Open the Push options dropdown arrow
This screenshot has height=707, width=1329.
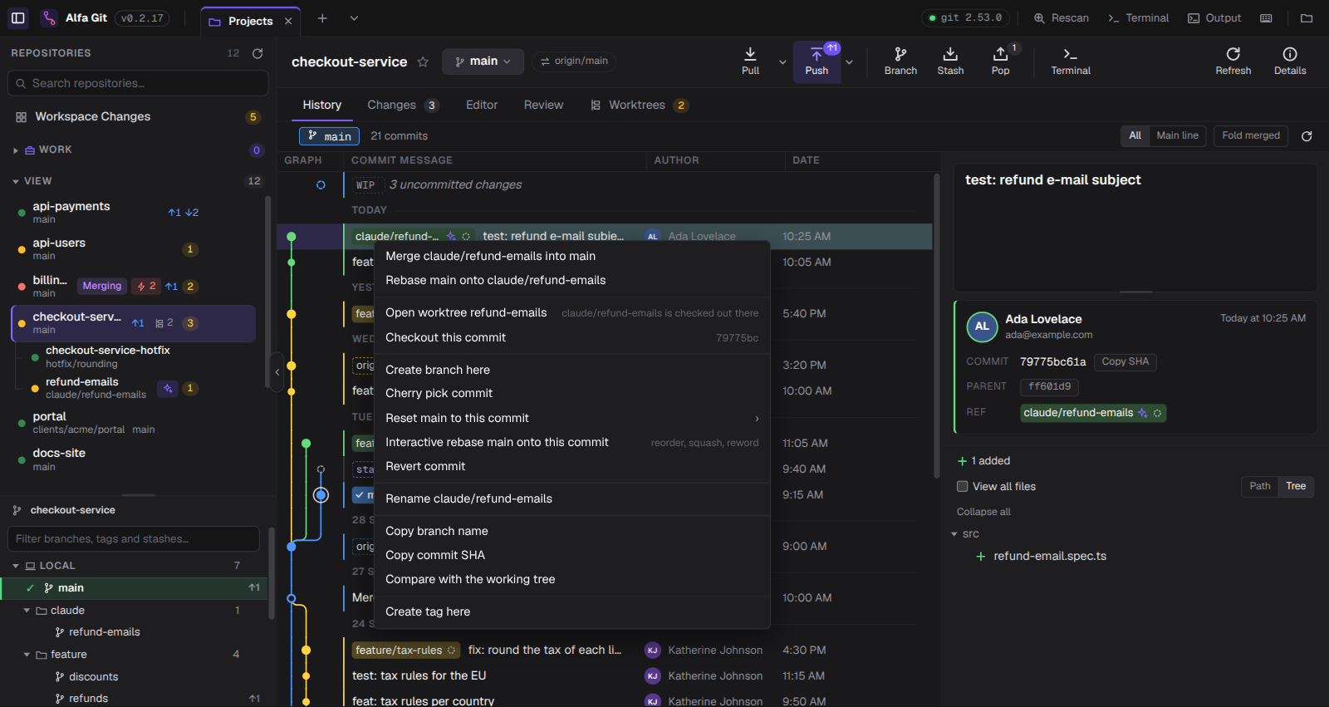coord(849,61)
